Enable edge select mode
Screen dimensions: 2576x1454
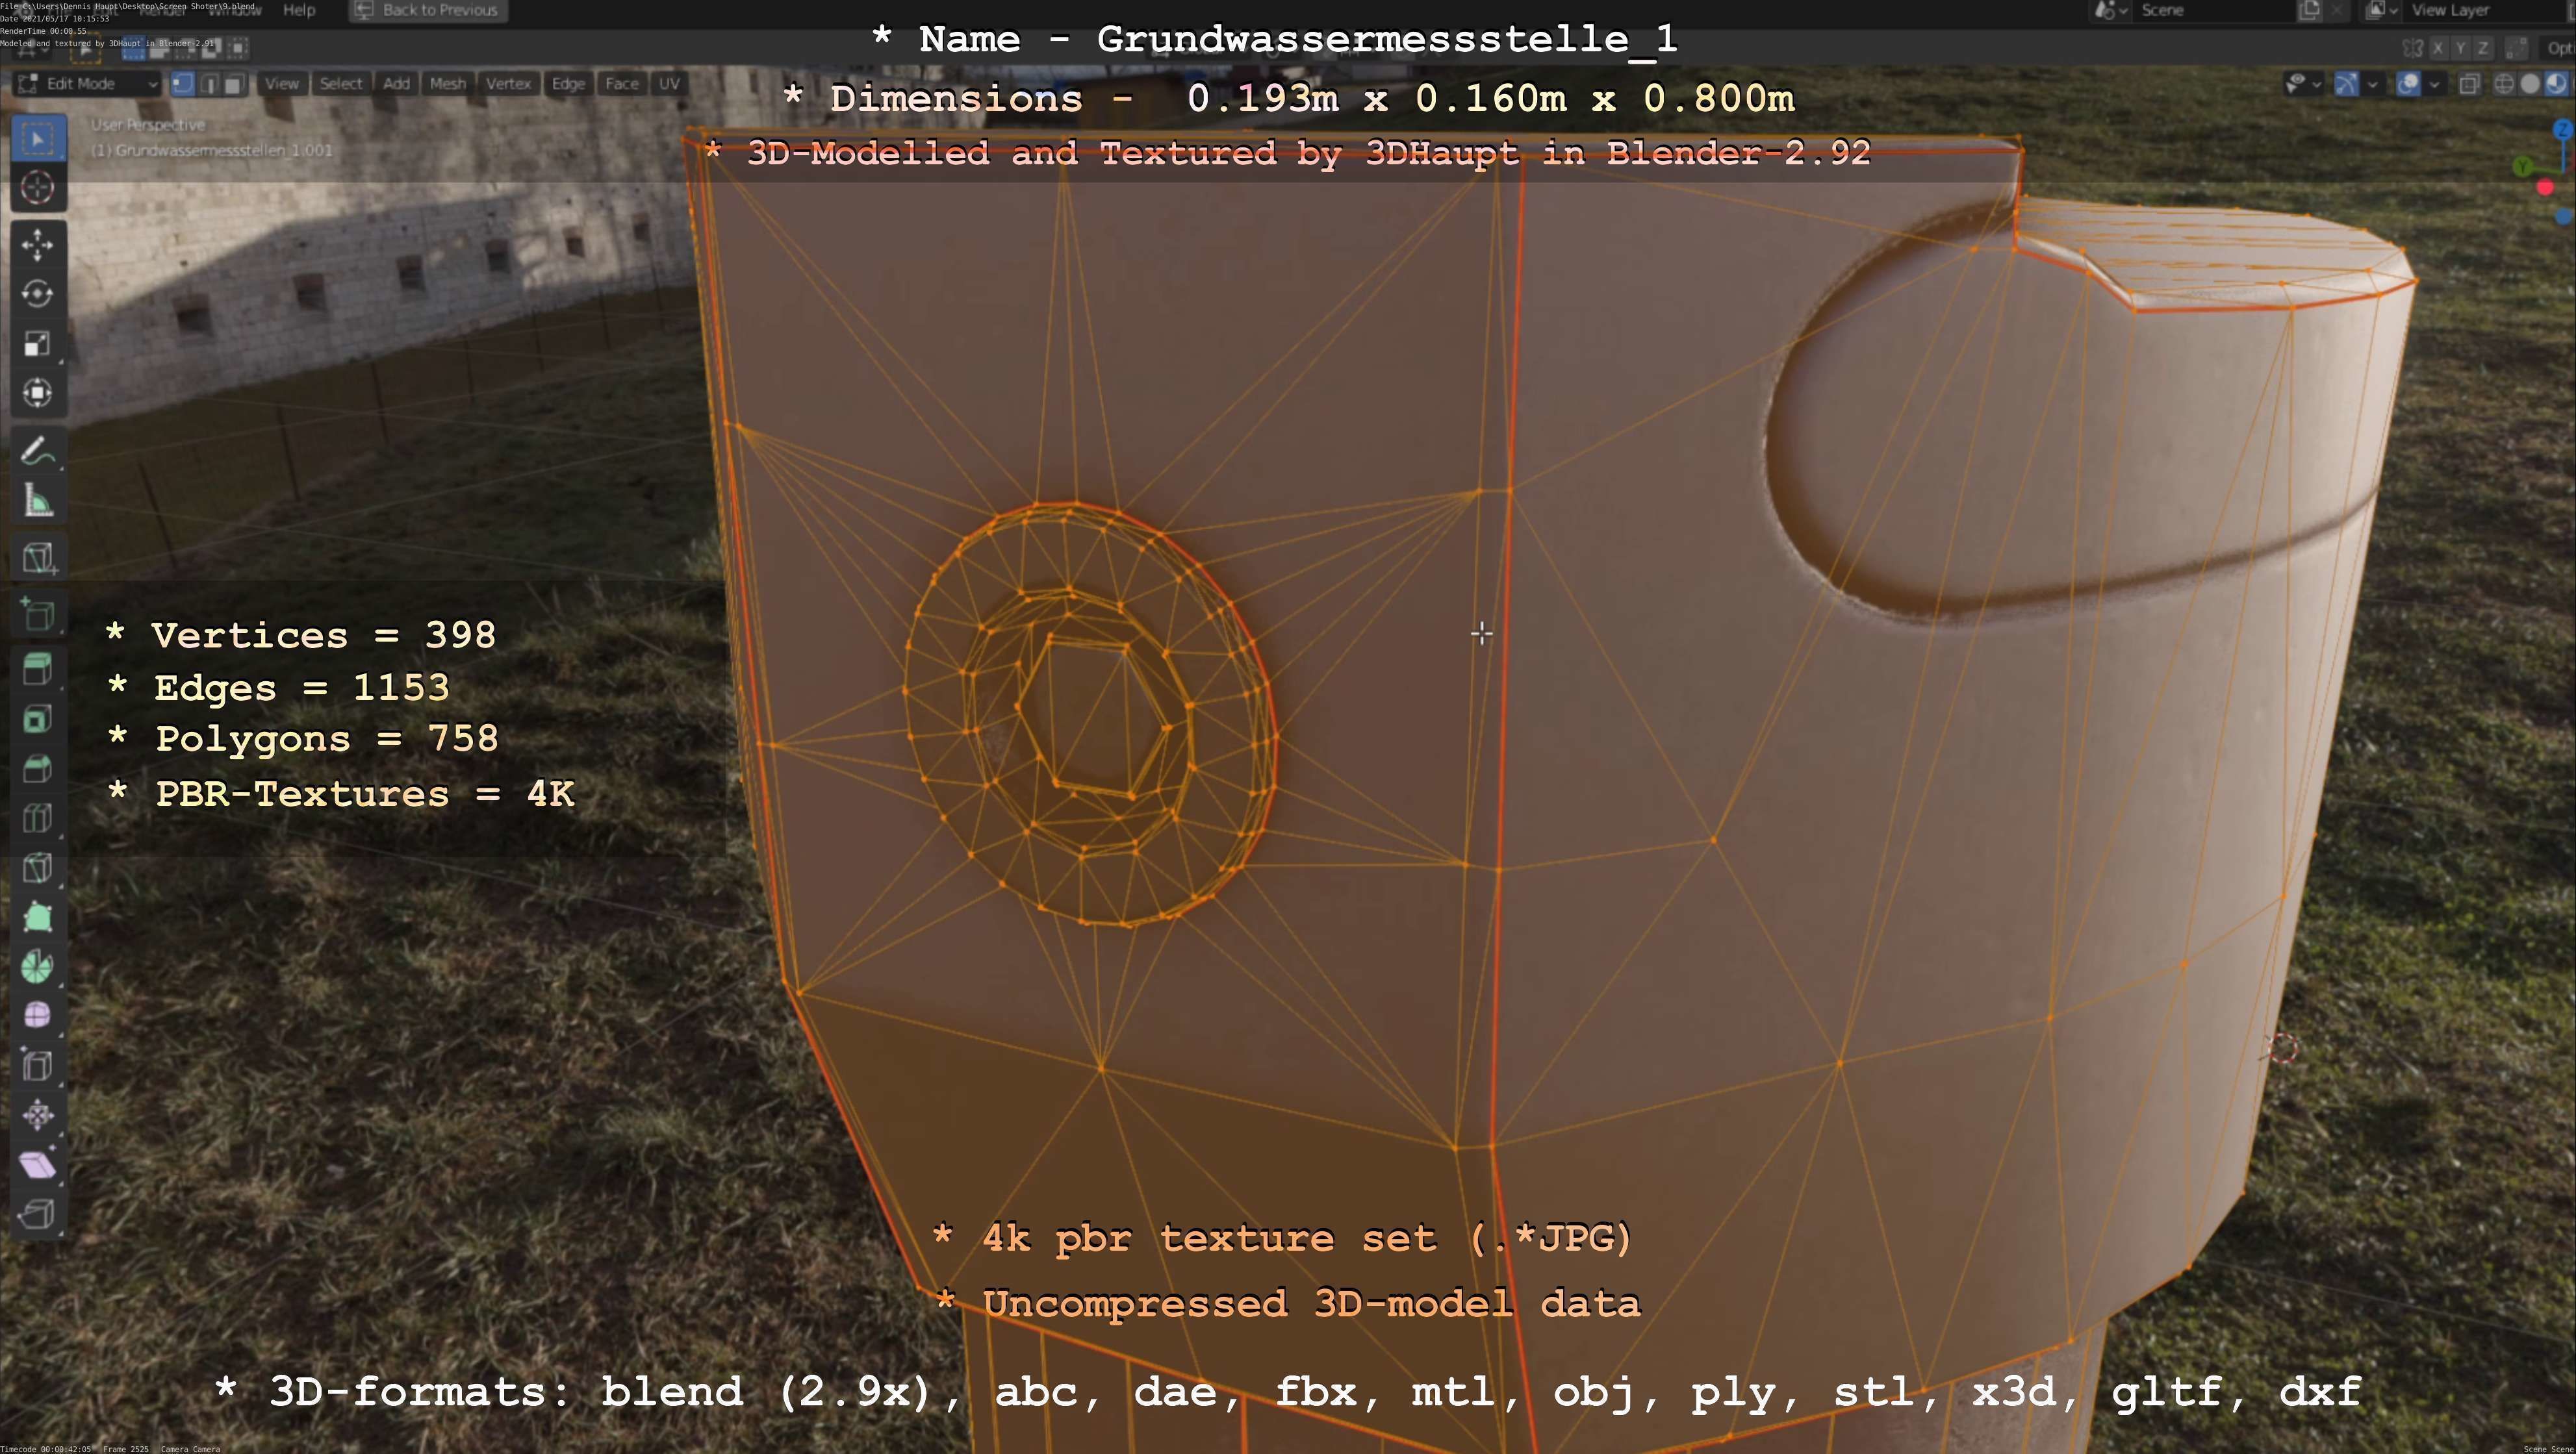209,84
